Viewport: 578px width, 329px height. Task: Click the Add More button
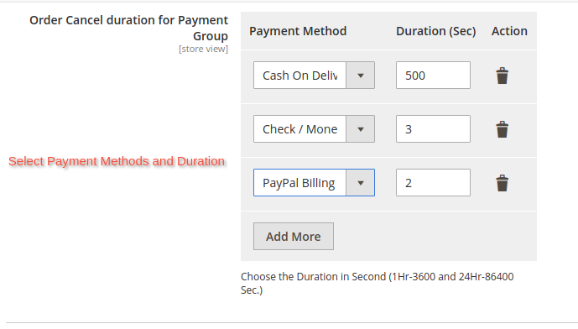tap(294, 237)
